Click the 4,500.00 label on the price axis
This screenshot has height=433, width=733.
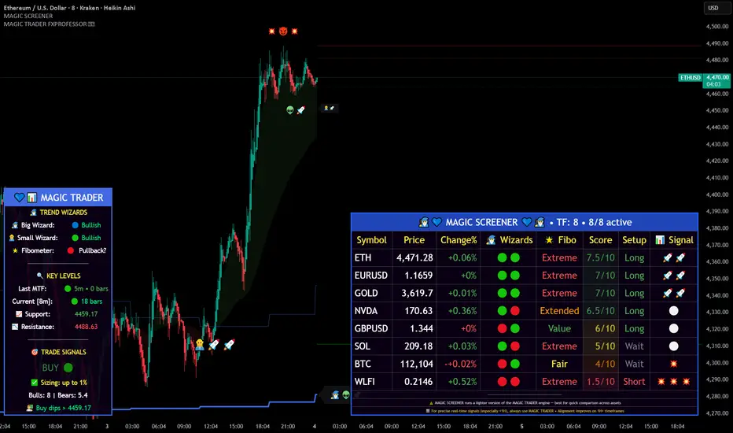(717, 26)
